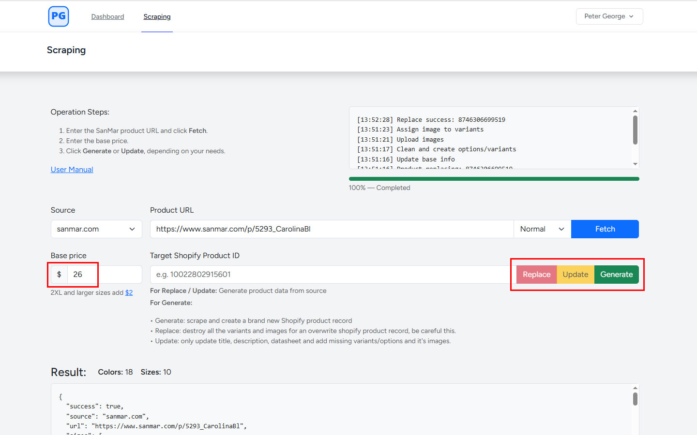Image resolution: width=697 pixels, height=435 pixels.
Task: Open the User Manual link
Action: (x=72, y=170)
